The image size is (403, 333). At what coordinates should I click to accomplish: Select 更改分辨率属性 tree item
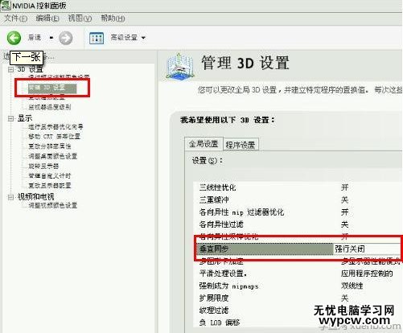pos(50,146)
